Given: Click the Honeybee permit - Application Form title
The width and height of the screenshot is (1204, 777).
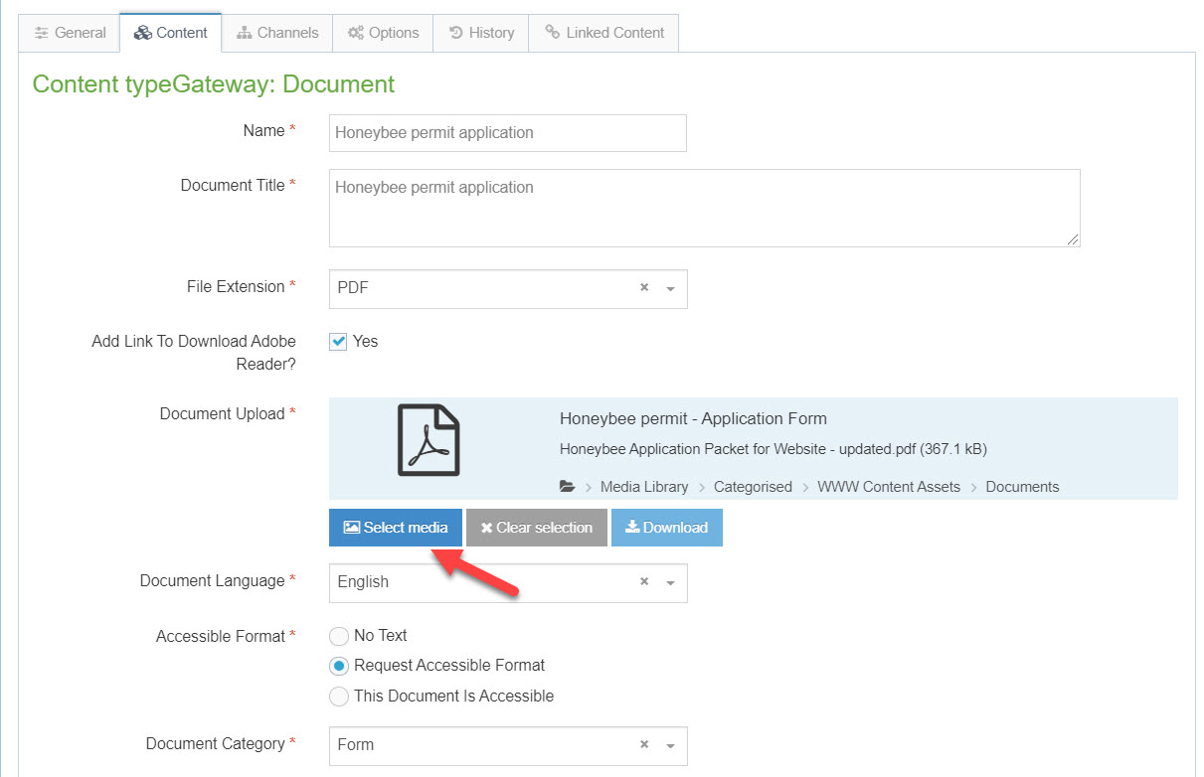Looking at the screenshot, I should (693, 418).
